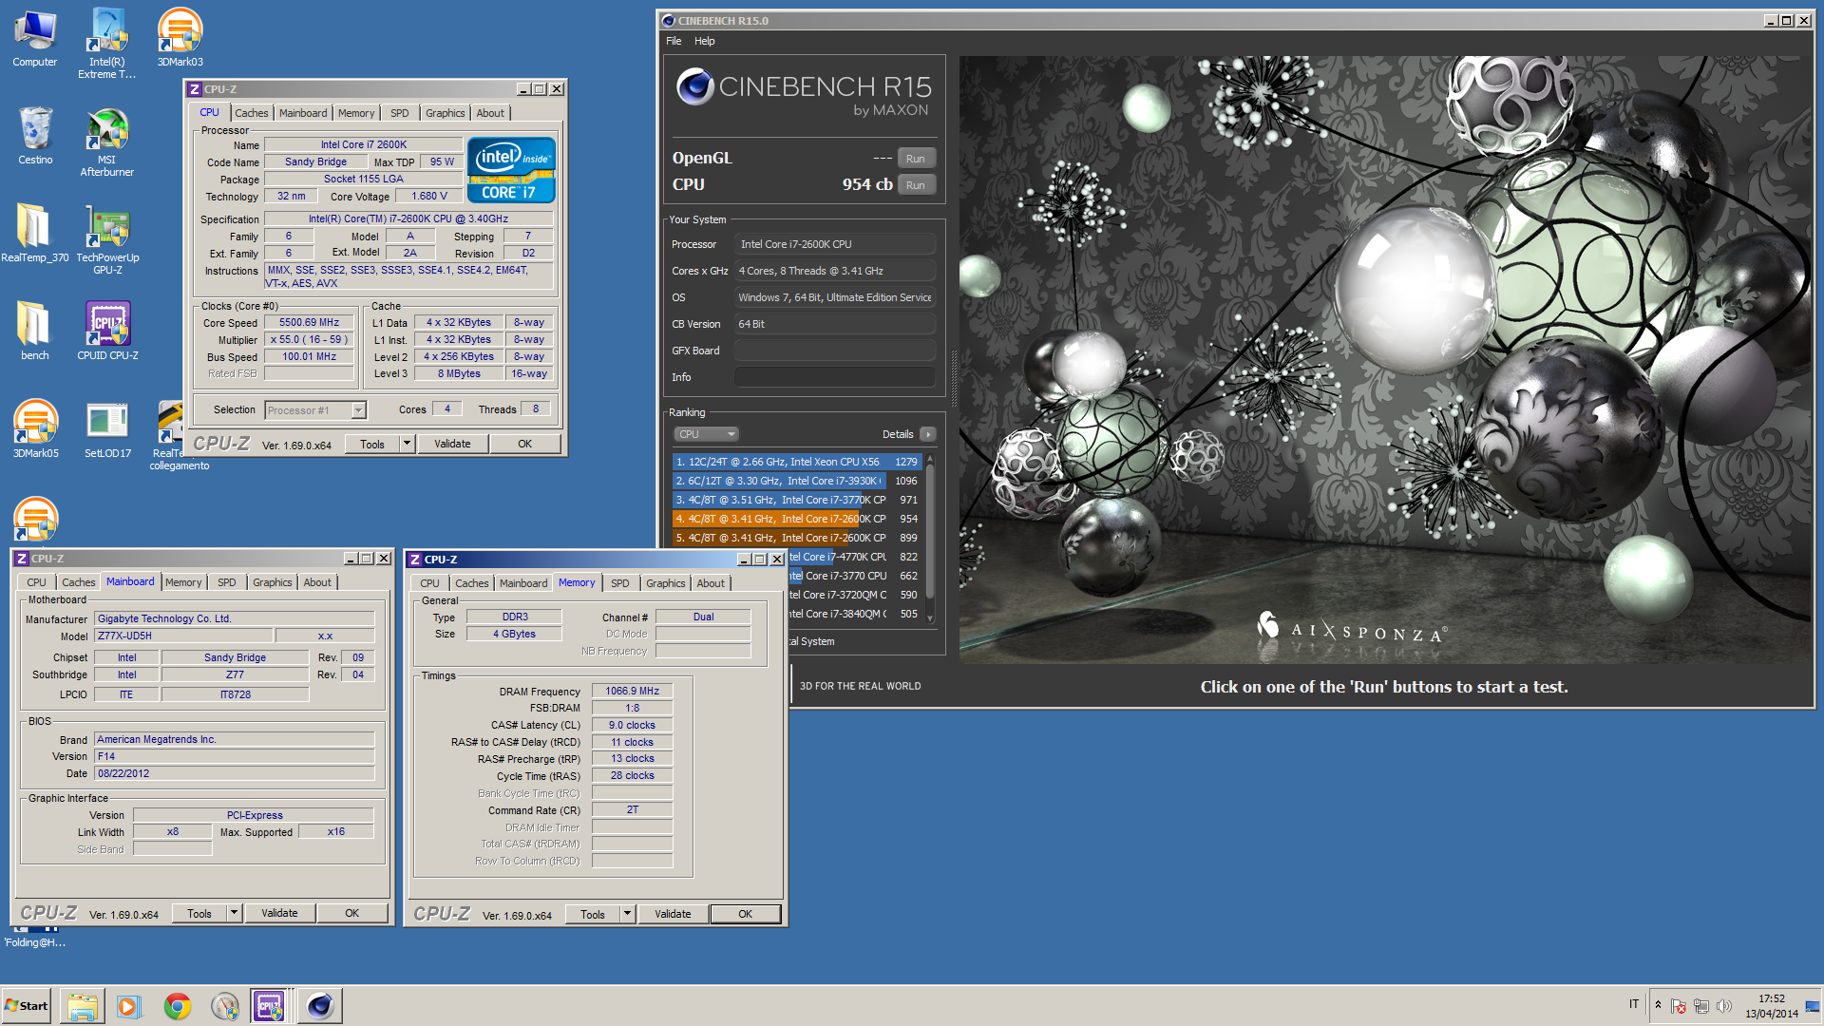
Task: Select the Intel Xeon X56 1279 ranking row
Action: [796, 462]
